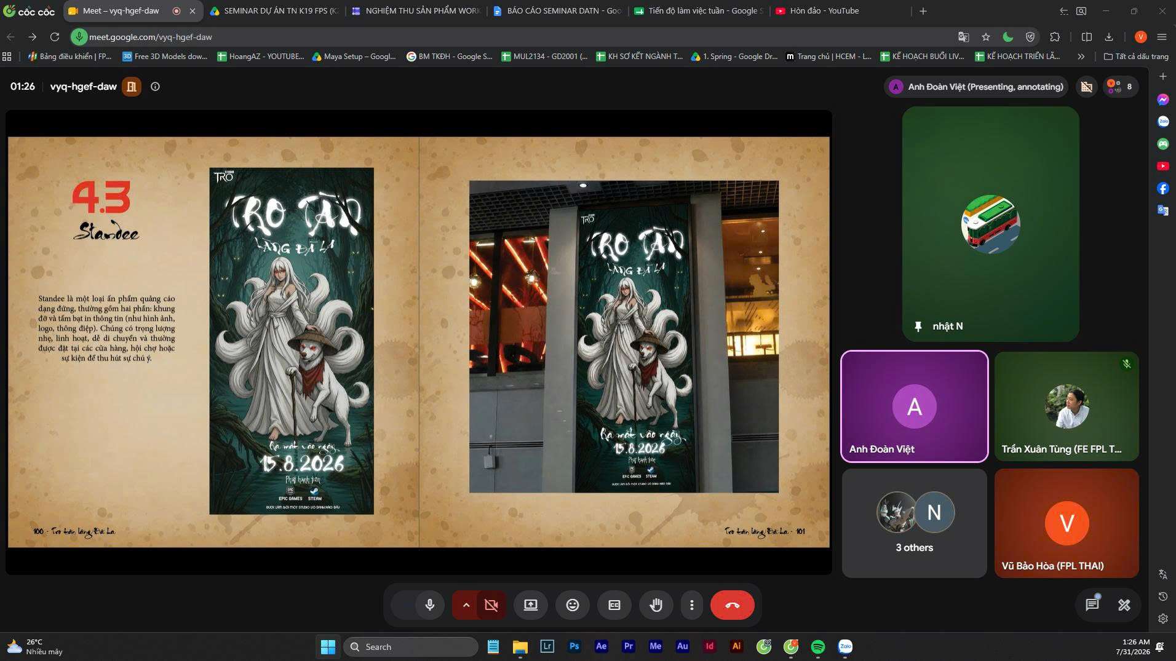Expand hidden bookmarks chevron

pyautogui.click(x=1081, y=57)
